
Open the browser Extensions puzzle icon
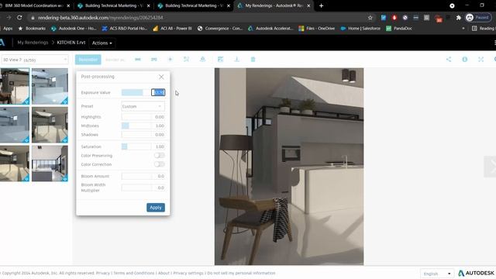(x=458, y=18)
